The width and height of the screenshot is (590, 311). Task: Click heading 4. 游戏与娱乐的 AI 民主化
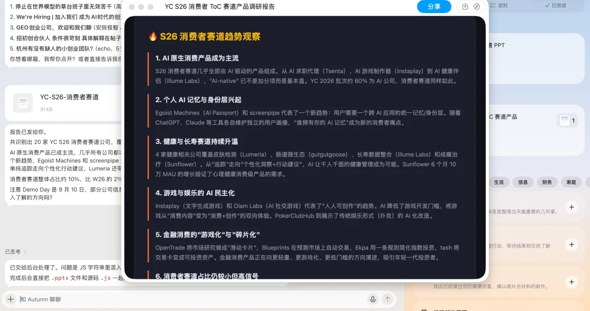coord(195,193)
